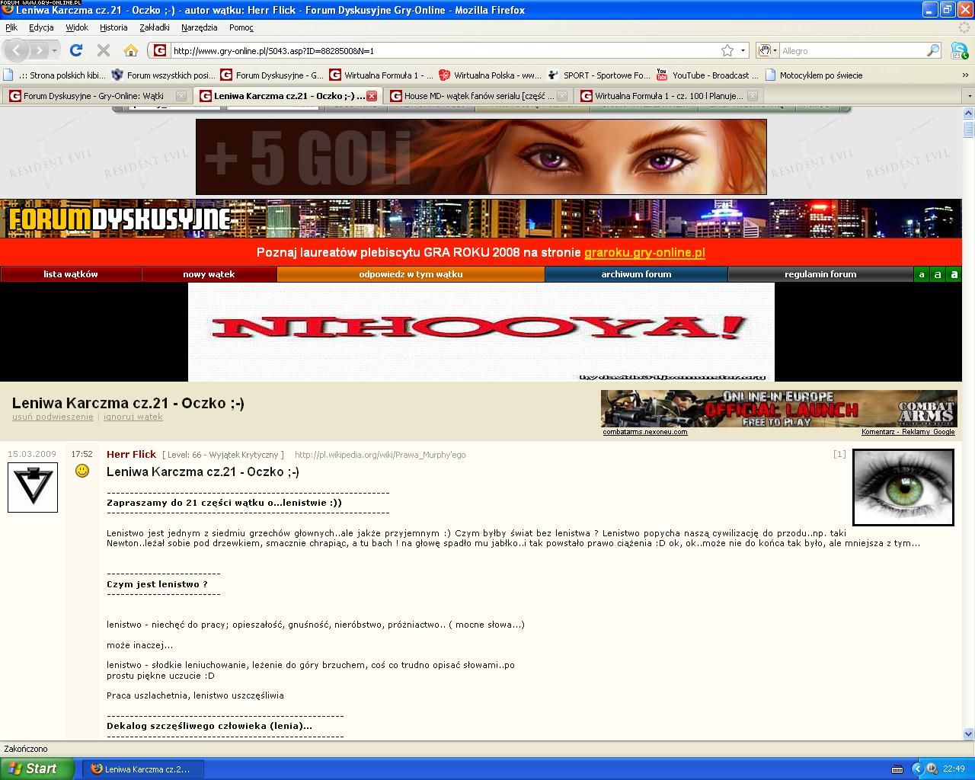975x780 pixels.
Task: Open the graroku.gry-online.pl link
Action: (x=644, y=252)
